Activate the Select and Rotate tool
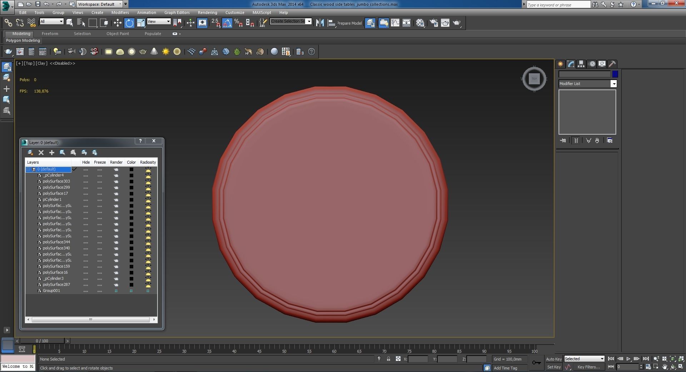 pos(129,23)
